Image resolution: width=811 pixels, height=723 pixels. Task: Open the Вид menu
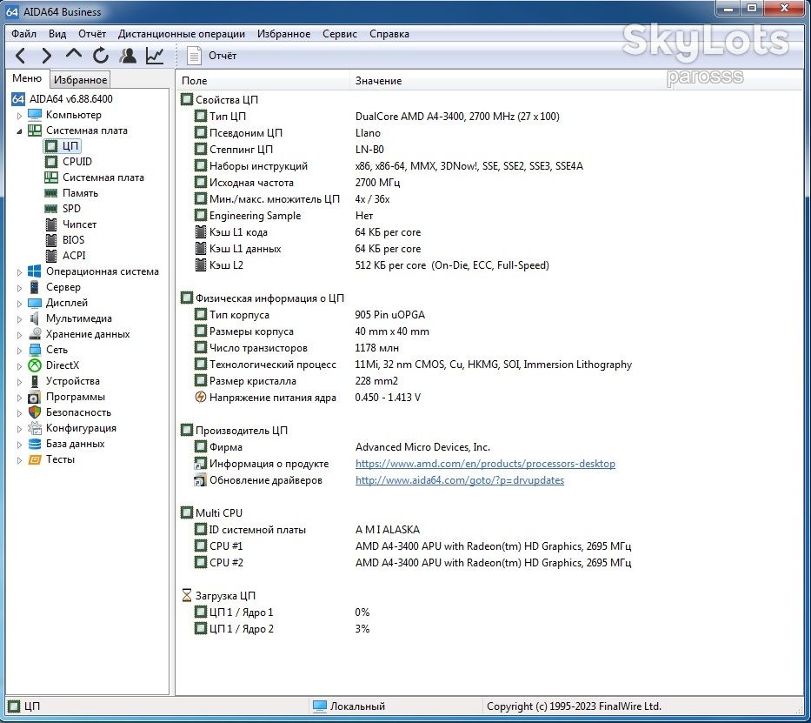tap(57, 34)
